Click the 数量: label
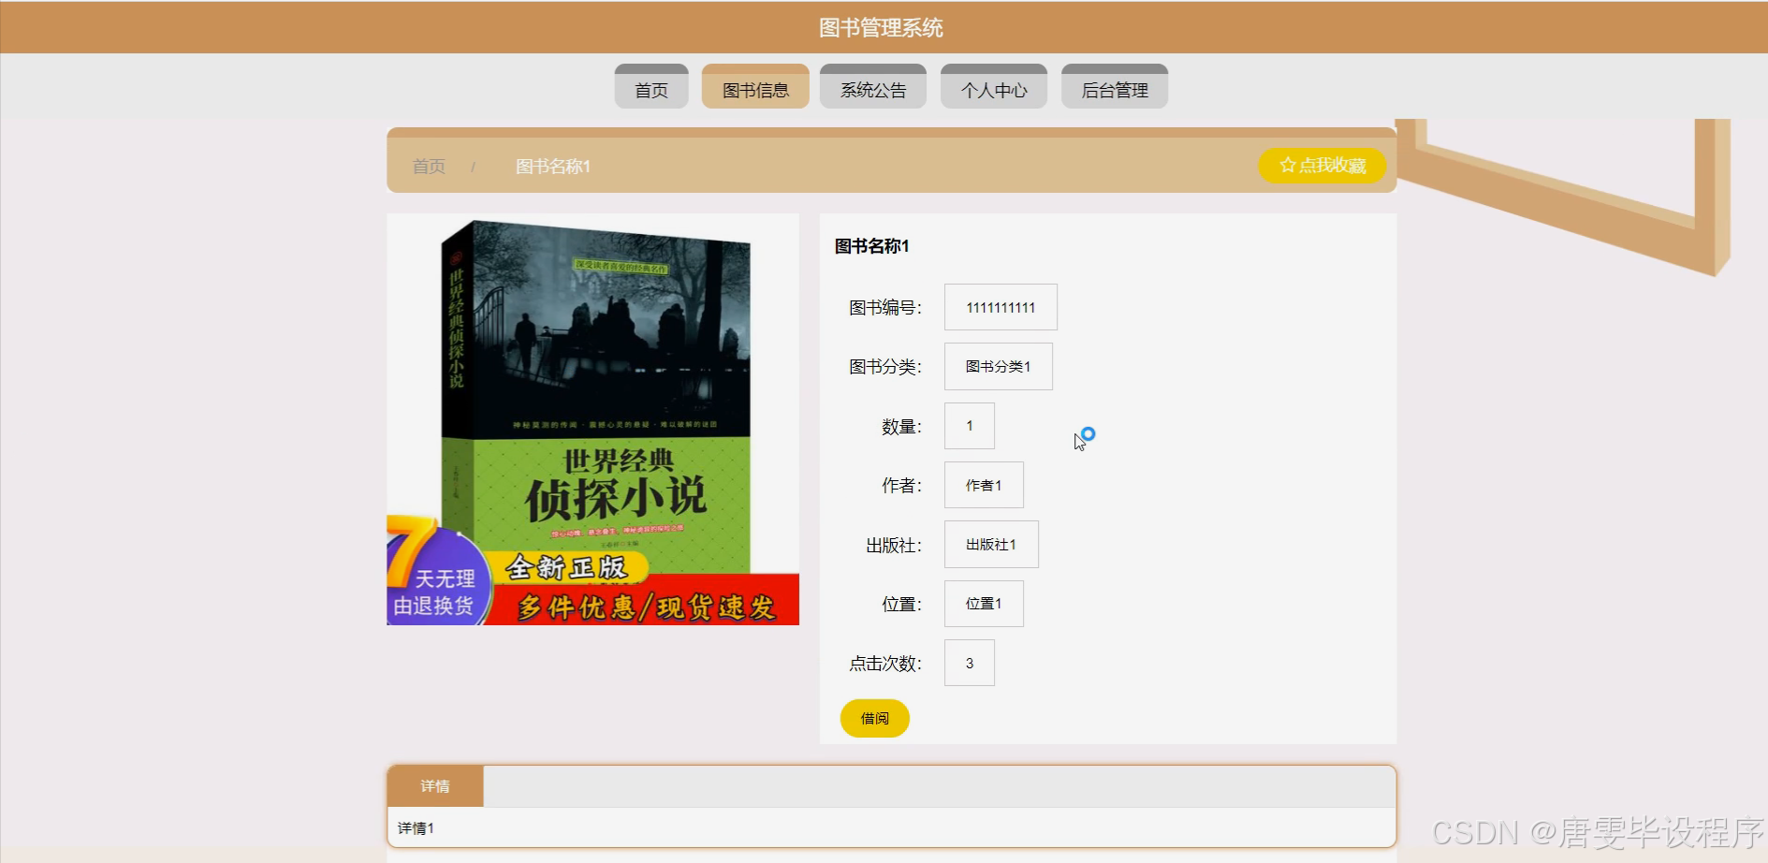This screenshot has width=1768, height=863. click(902, 427)
